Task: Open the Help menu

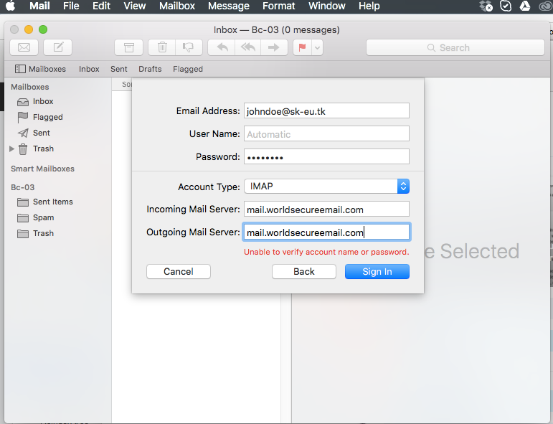Action: [369, 6]
